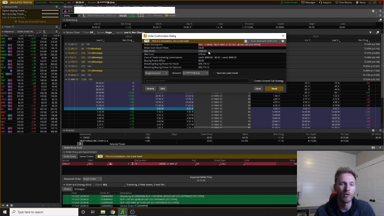Send the DKNG sell call order
Screen dimensions: 384x216
(x=274, y=88)
